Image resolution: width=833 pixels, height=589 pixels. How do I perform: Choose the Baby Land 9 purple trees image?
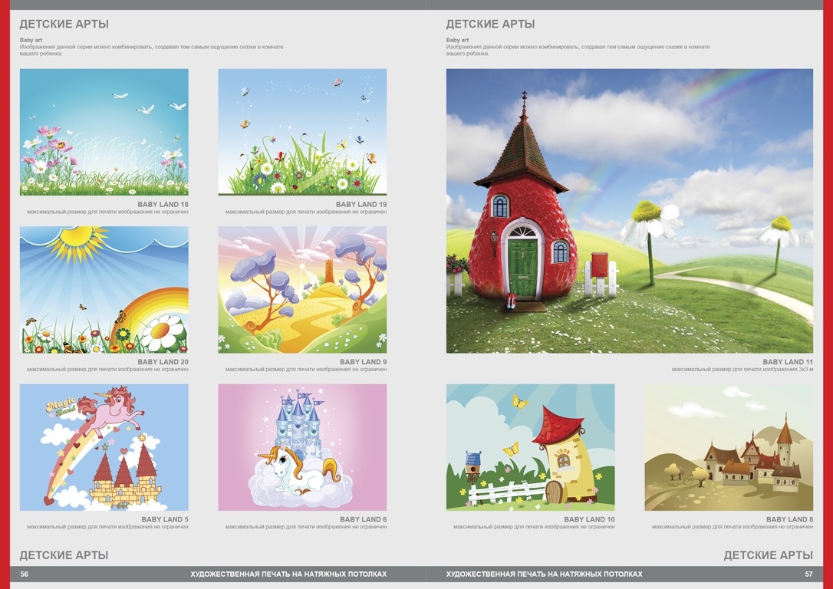(302, 289)
